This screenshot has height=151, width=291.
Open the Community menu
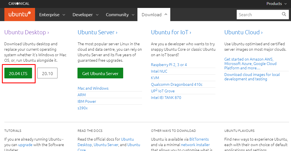click(120, 15)
